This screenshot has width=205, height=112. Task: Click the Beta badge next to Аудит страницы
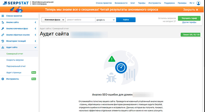34,73
